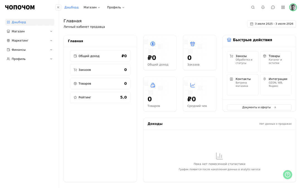301x188 pixels.
Task: Click the bar chart placeholder icon in Доходы
Action: [219, 156]
